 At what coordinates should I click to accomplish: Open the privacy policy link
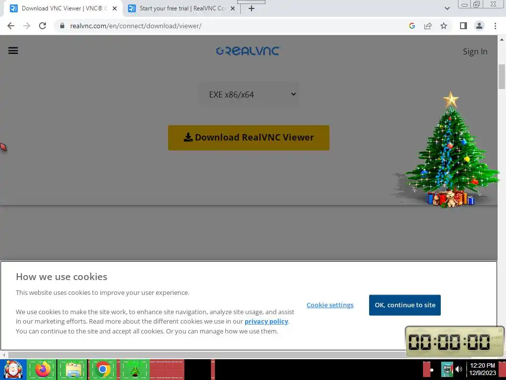tap(266, 322)
